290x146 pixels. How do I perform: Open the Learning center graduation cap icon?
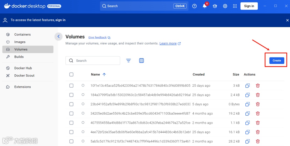pyautogui.click(x=215, y=6)
